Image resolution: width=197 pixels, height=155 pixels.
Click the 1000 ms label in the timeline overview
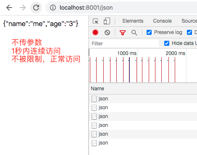127,53
